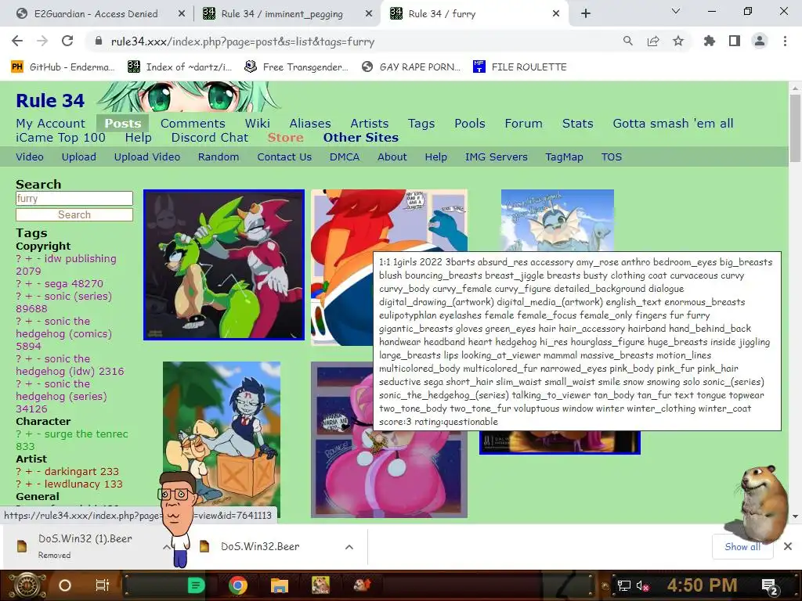Select the Posts menu item
802x601 pixels.
123,123
